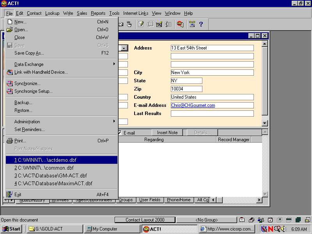Click the envelope and document status bar icon

click(x=307, y=220)
